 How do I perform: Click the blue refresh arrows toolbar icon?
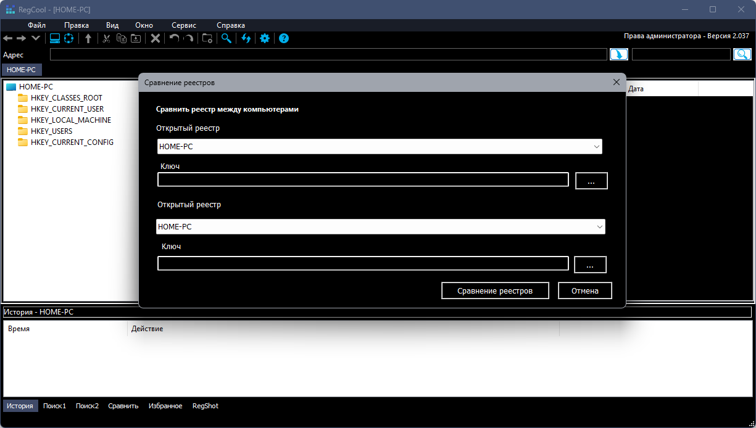[246, 38]
